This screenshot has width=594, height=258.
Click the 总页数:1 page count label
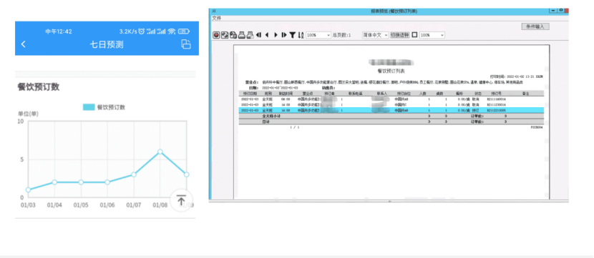[341, 35]
